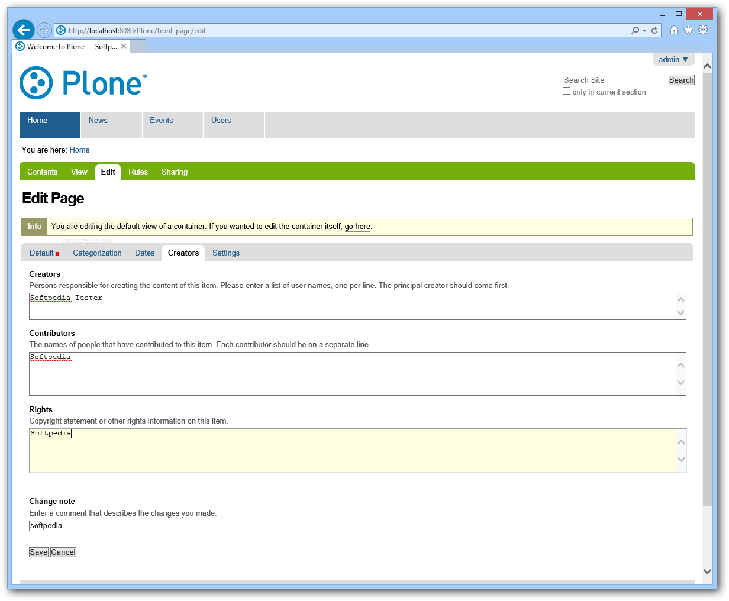Image resolution: width=729 pixels, height=601 pixels.
Task: Switch to the View tab
Action: click(x=79, y=172)
